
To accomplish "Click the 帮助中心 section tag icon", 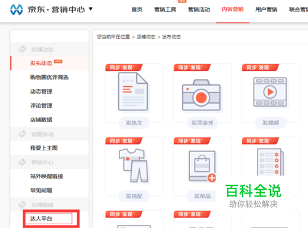I will pyautogui.click(x=22, y=162).
